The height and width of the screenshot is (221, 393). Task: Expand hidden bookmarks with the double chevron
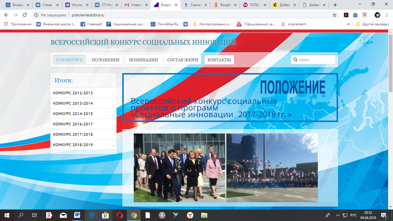coord(348,24)
